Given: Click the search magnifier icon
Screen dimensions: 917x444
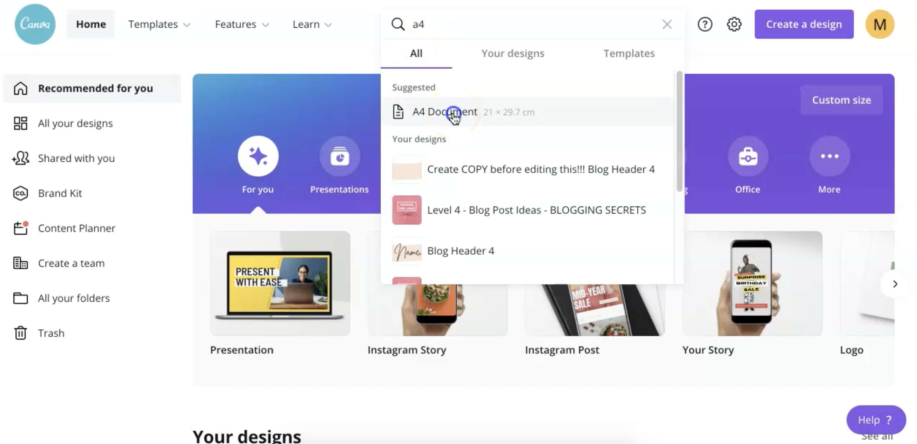Looking at the screenshot, I should pyautogui.click(x=398, y=24).
